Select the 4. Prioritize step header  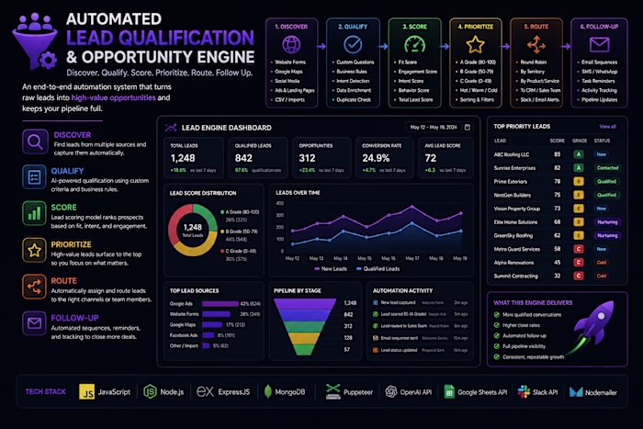pyautogui.click(x=475, y=27)
